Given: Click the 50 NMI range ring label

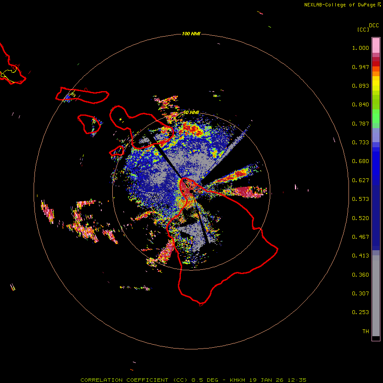Looking at the screenshot, I should (x=191, y=113).
